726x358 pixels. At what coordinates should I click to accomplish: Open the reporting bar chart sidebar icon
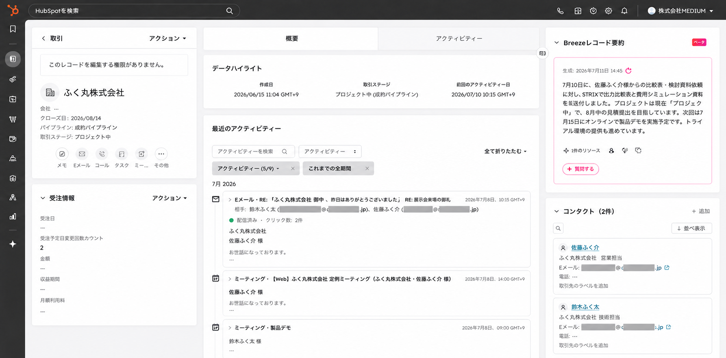(13, 217)
